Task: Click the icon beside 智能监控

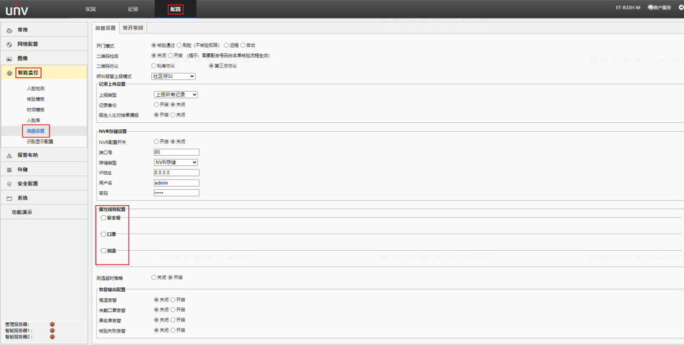Action: click(x=9, y=73)
